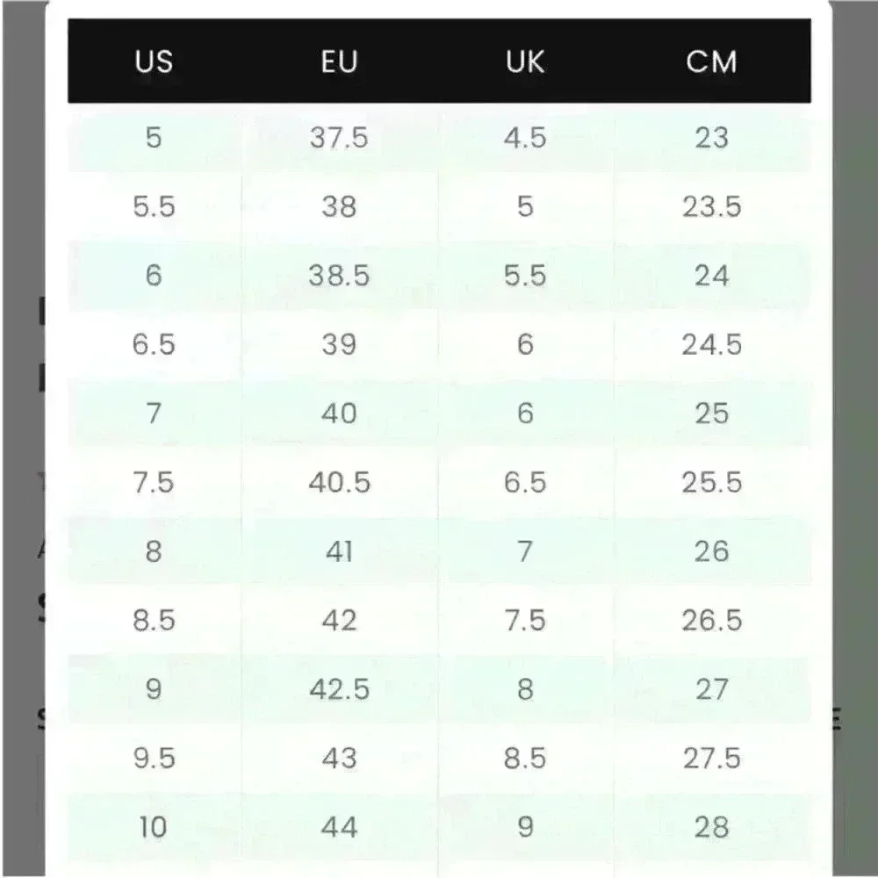Select the 24.5 CM cell
The image size is (878, 878).
point(712,344)
